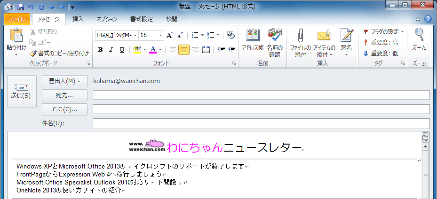Expand the numbering style dropdown arrow

pyautogui.click(x=218, y=35)
